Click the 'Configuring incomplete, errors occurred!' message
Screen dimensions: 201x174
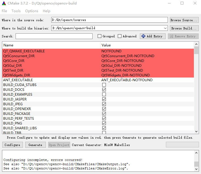(43, 160)
